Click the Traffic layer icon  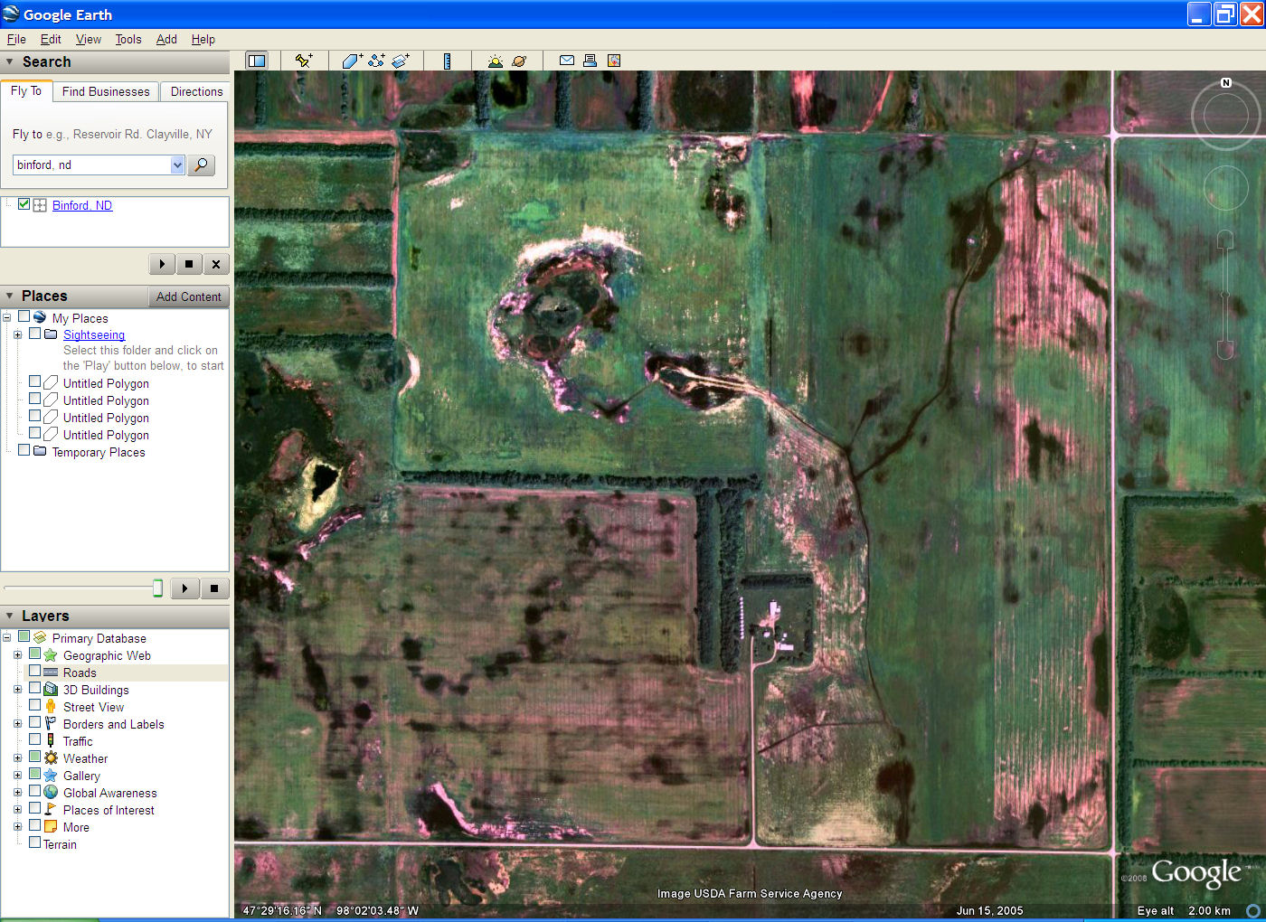(x=51, y=741)
